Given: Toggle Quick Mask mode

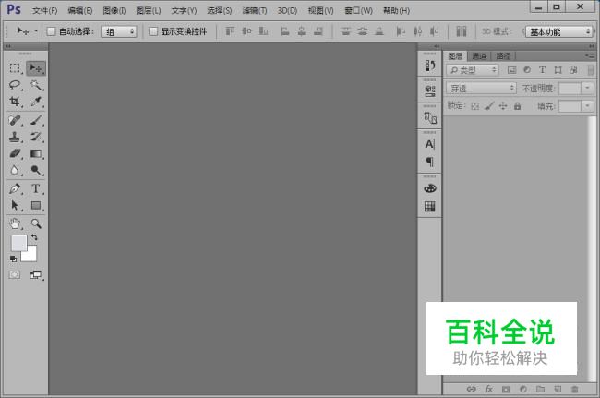Looking at the screenshot, I should click(15, 275).
